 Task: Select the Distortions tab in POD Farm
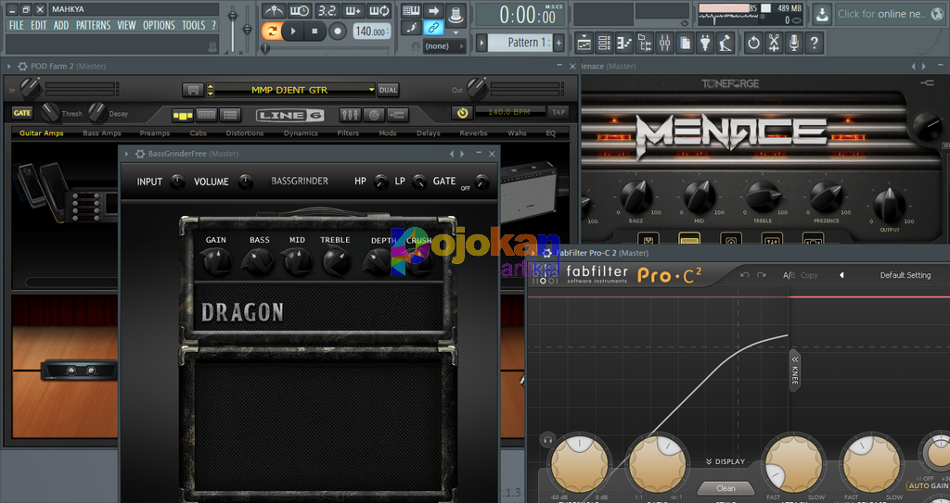click(x=245, y=133)
